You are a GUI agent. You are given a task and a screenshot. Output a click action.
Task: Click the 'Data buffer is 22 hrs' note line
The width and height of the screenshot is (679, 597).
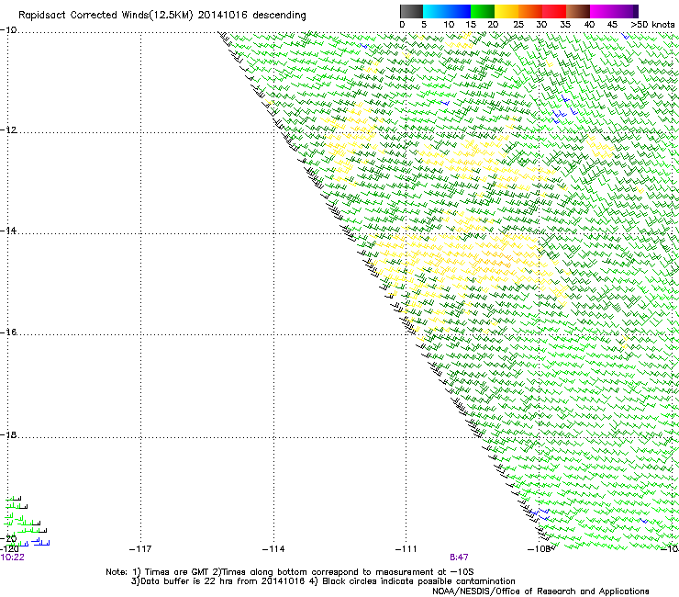click(323, 581)
